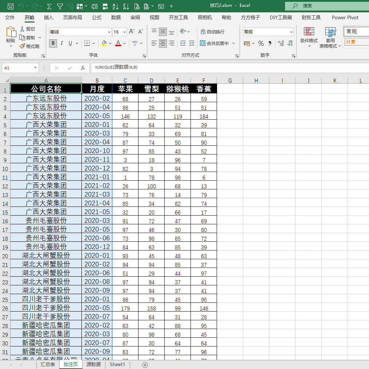Image resolution: width=369 pixels, height=369 pixels.
Task: Click the Insert Function fx icon
Action: click(x=83, y=68)
